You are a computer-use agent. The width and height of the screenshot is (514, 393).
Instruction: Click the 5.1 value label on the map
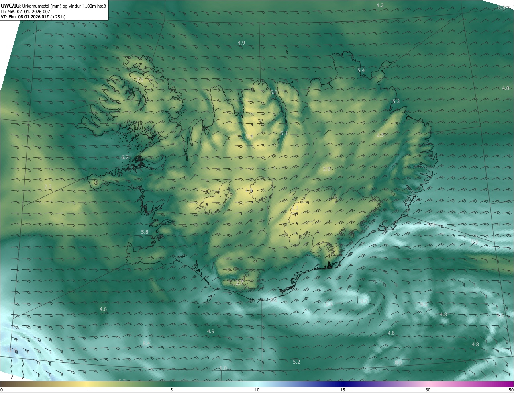(x=284, y=133)
